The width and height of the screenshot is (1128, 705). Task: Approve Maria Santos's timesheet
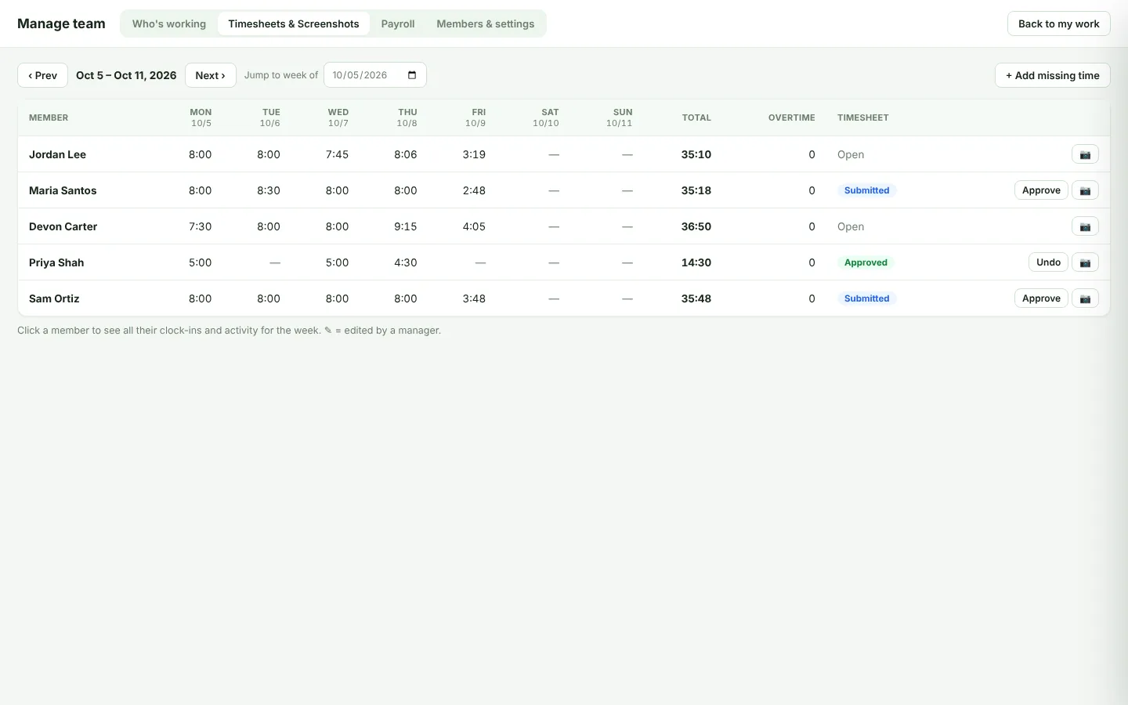coord(1041,190)
